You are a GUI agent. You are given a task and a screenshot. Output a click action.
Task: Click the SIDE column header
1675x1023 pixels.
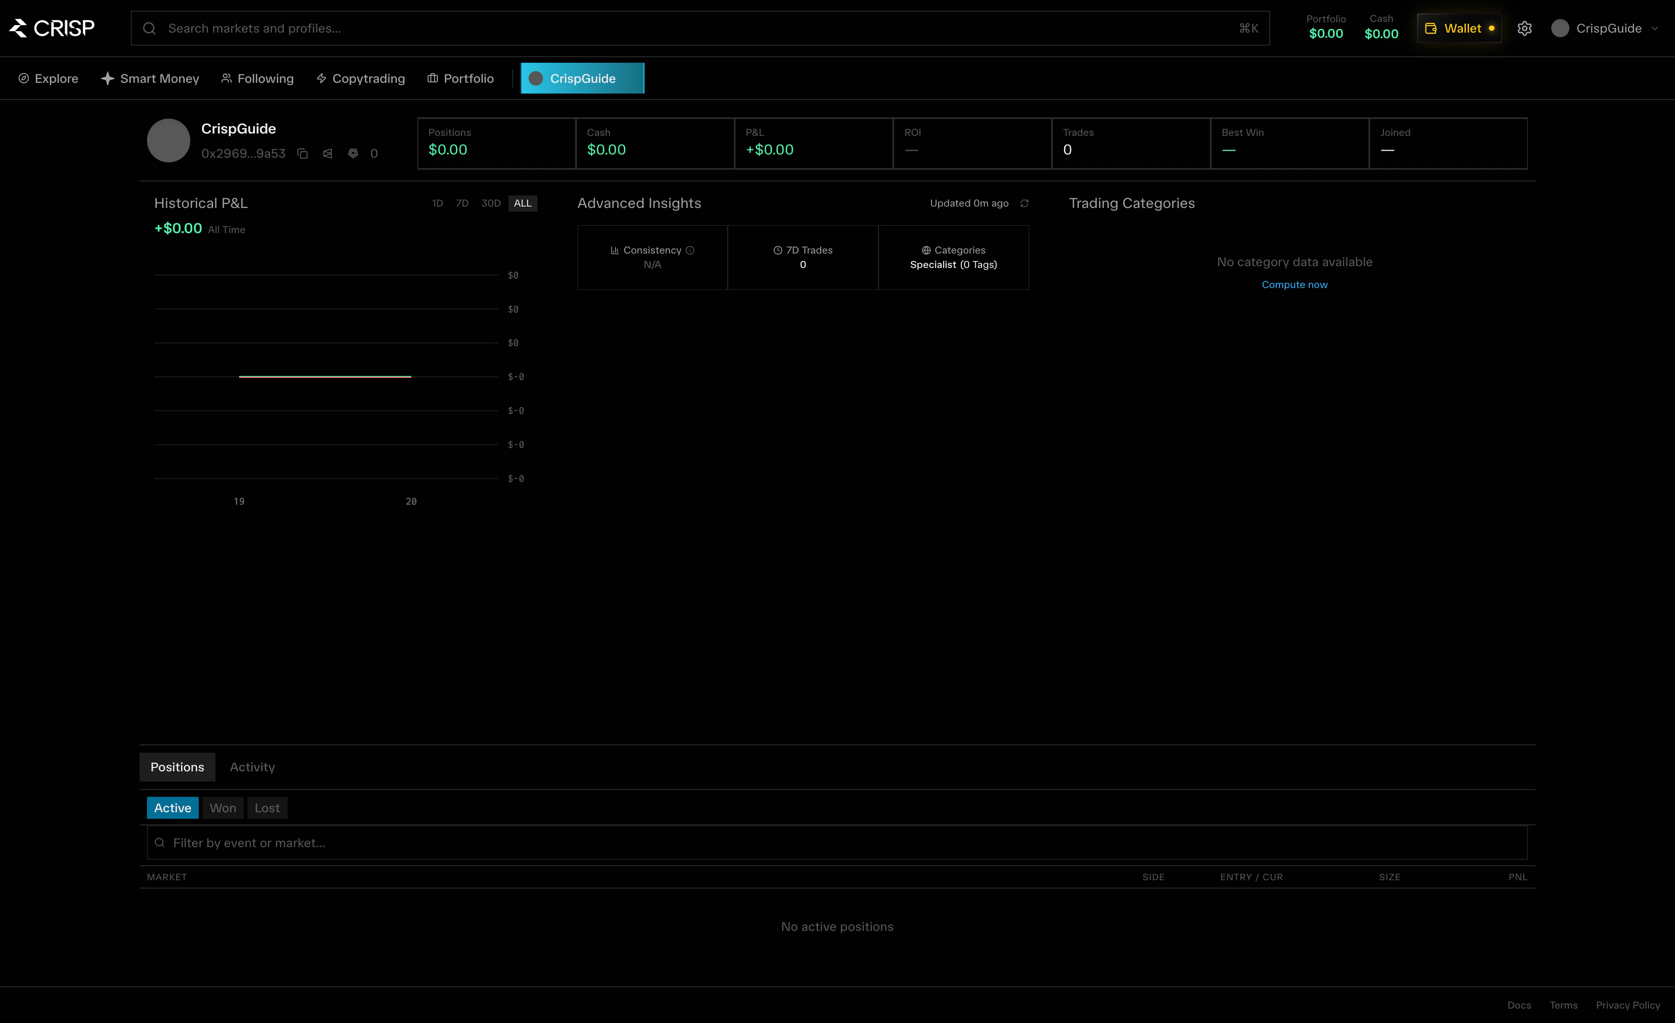click(x=1153, y=877)
